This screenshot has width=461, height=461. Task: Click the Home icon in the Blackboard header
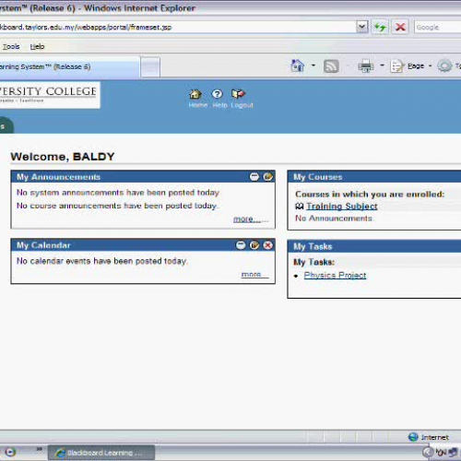195,94
